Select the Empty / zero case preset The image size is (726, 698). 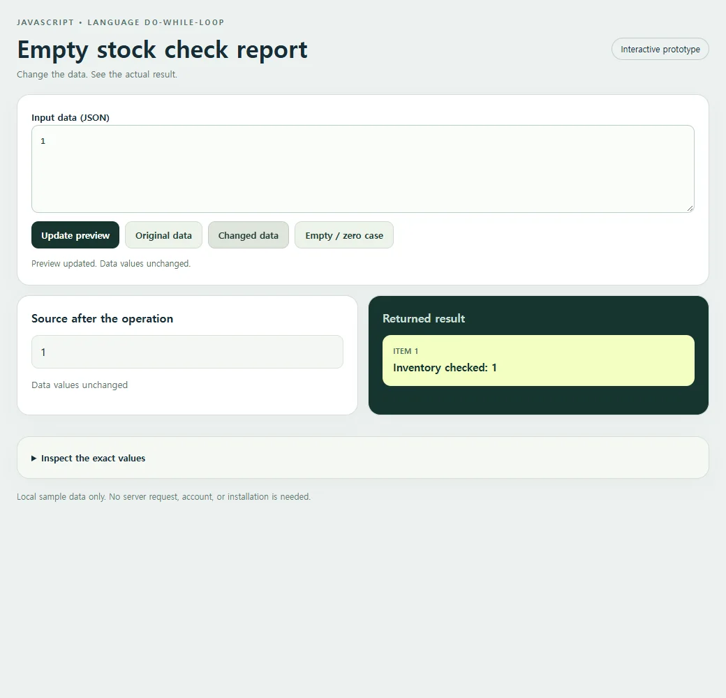(344, 235)
